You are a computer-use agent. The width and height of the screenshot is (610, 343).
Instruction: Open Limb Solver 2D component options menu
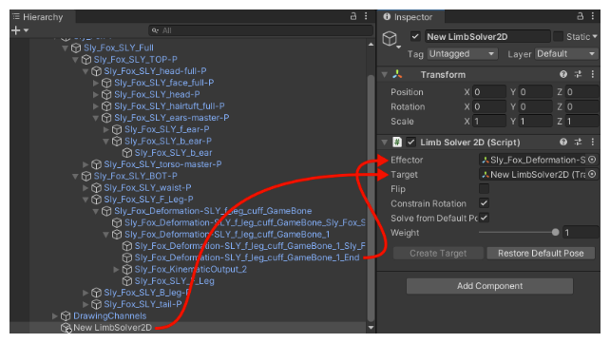593,142
